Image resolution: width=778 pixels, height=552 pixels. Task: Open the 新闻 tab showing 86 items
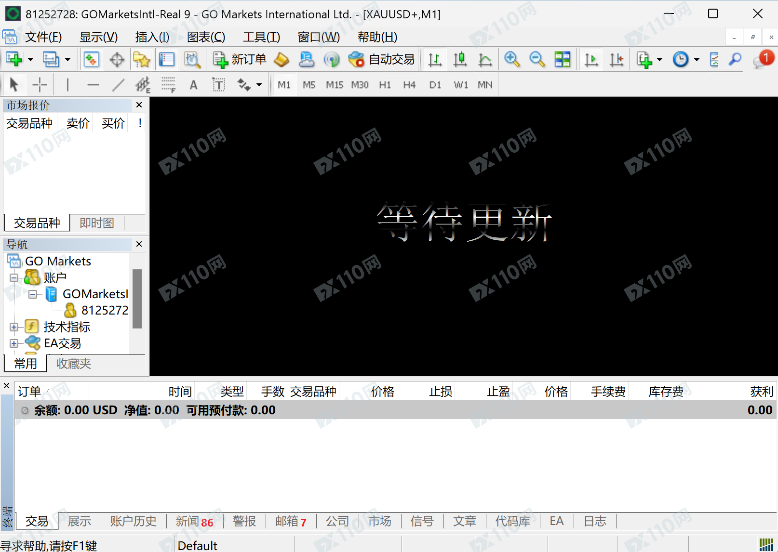coord(195,521)
